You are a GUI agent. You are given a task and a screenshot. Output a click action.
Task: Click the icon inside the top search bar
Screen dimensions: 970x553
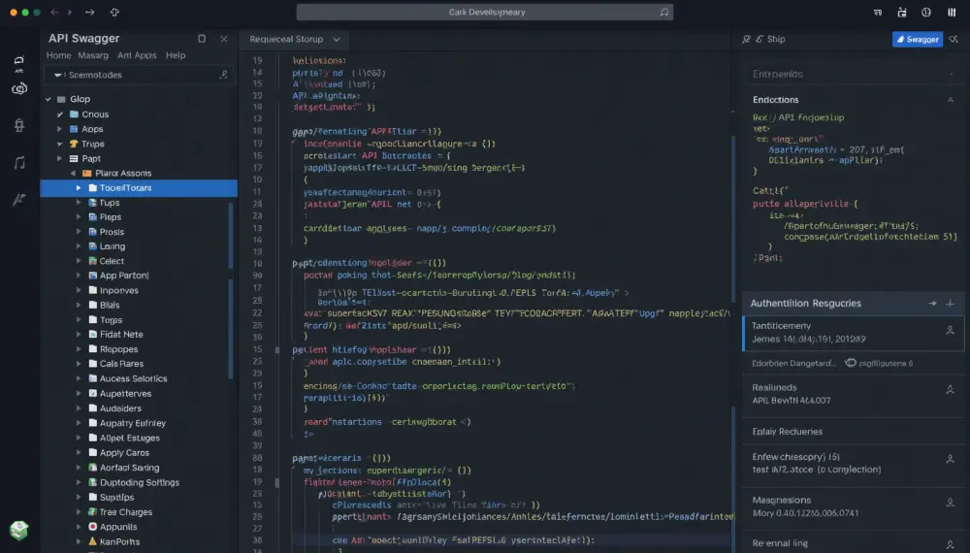[663, 12]
